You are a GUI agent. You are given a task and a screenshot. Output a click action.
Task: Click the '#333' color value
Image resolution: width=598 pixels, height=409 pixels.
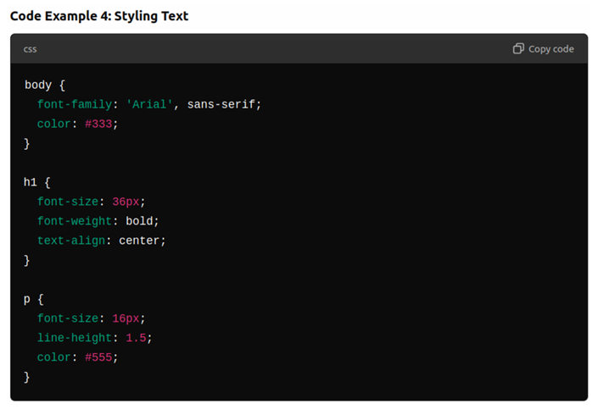pos(98,124)
